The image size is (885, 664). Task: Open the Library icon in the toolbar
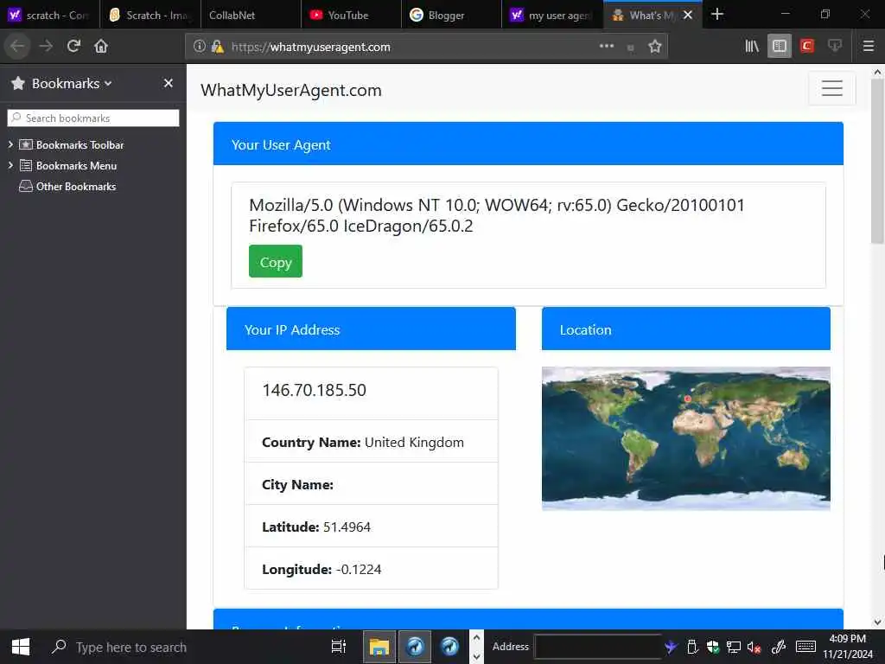pos(752,47)
